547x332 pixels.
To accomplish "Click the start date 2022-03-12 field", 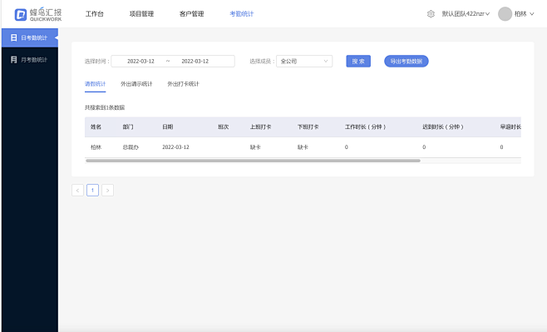I will click(140, 61).
